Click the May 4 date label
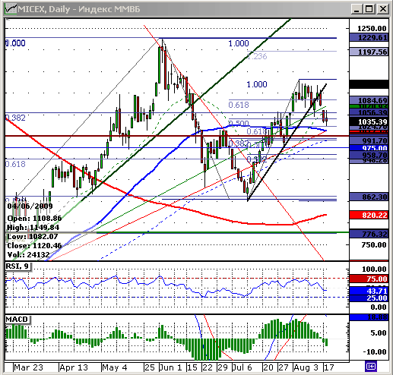This screenshot has width=393, height=375. (115, 367)
